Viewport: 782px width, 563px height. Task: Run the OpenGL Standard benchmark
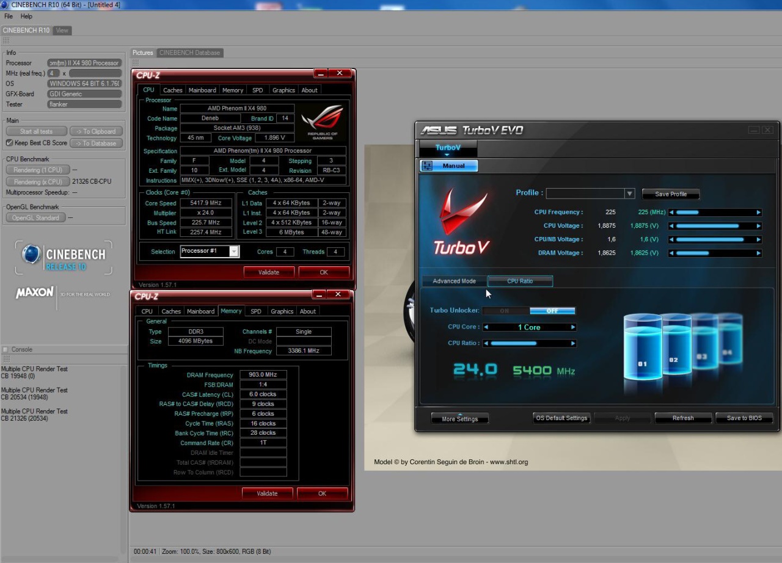[x=35, y=217]
